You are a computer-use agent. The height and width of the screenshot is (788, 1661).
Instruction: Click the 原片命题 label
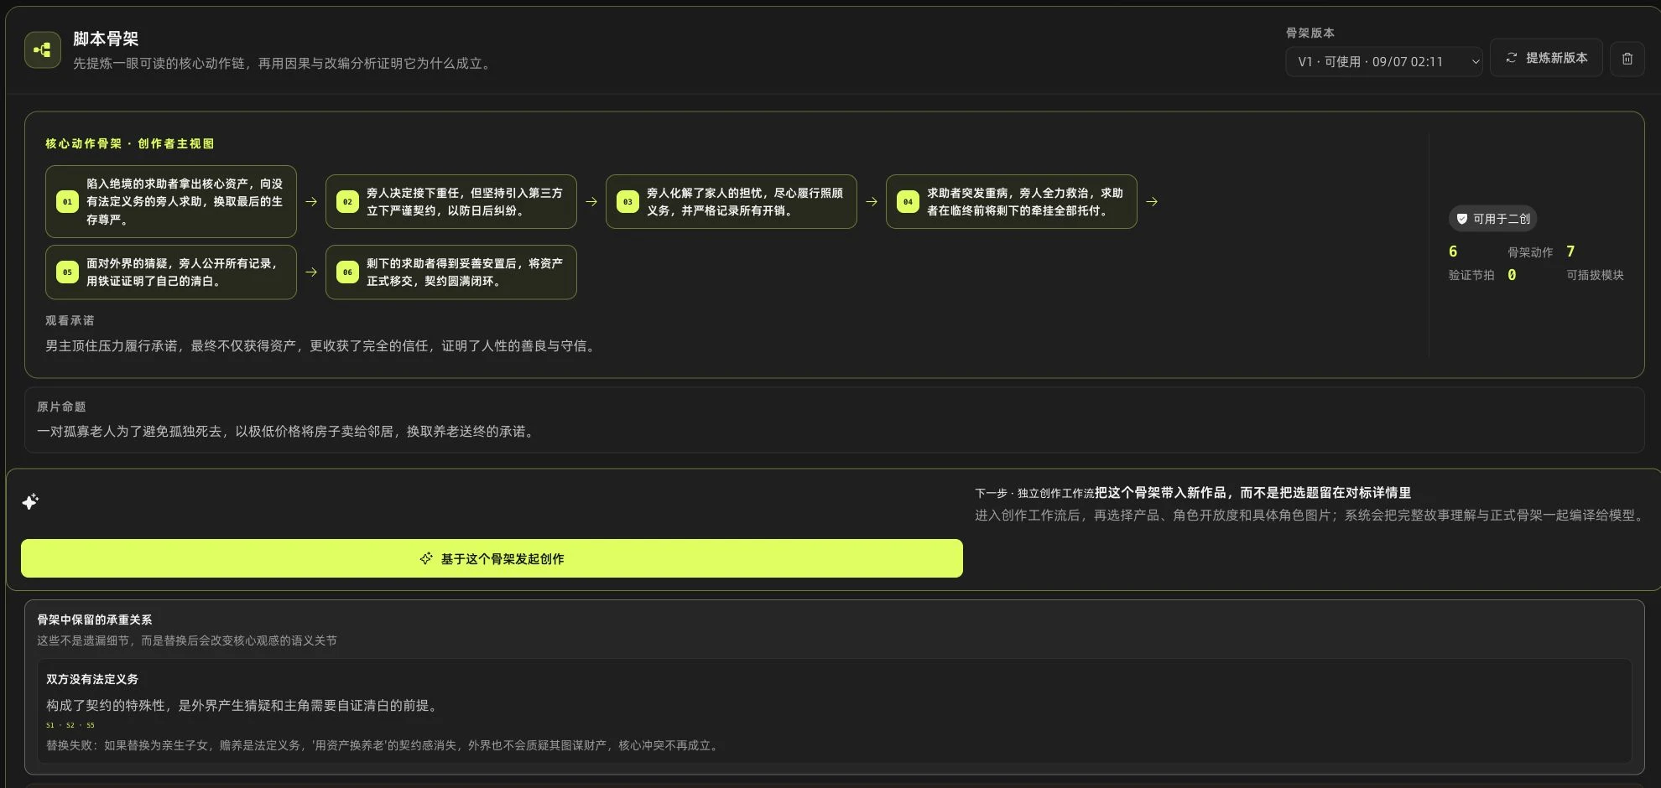[x=61, y=407]
